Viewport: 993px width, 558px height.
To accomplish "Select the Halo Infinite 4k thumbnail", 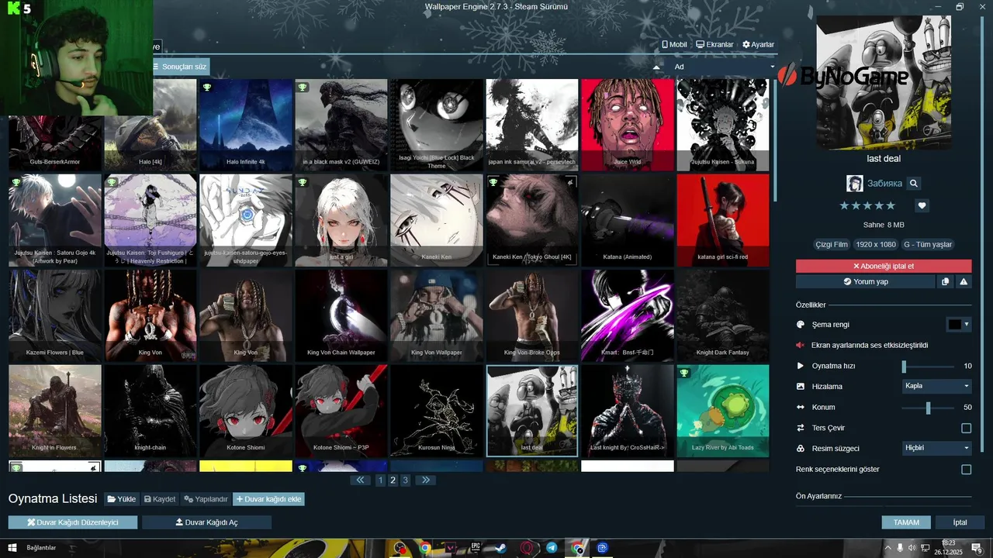I will pyautogui.click(x=246, y=125).
